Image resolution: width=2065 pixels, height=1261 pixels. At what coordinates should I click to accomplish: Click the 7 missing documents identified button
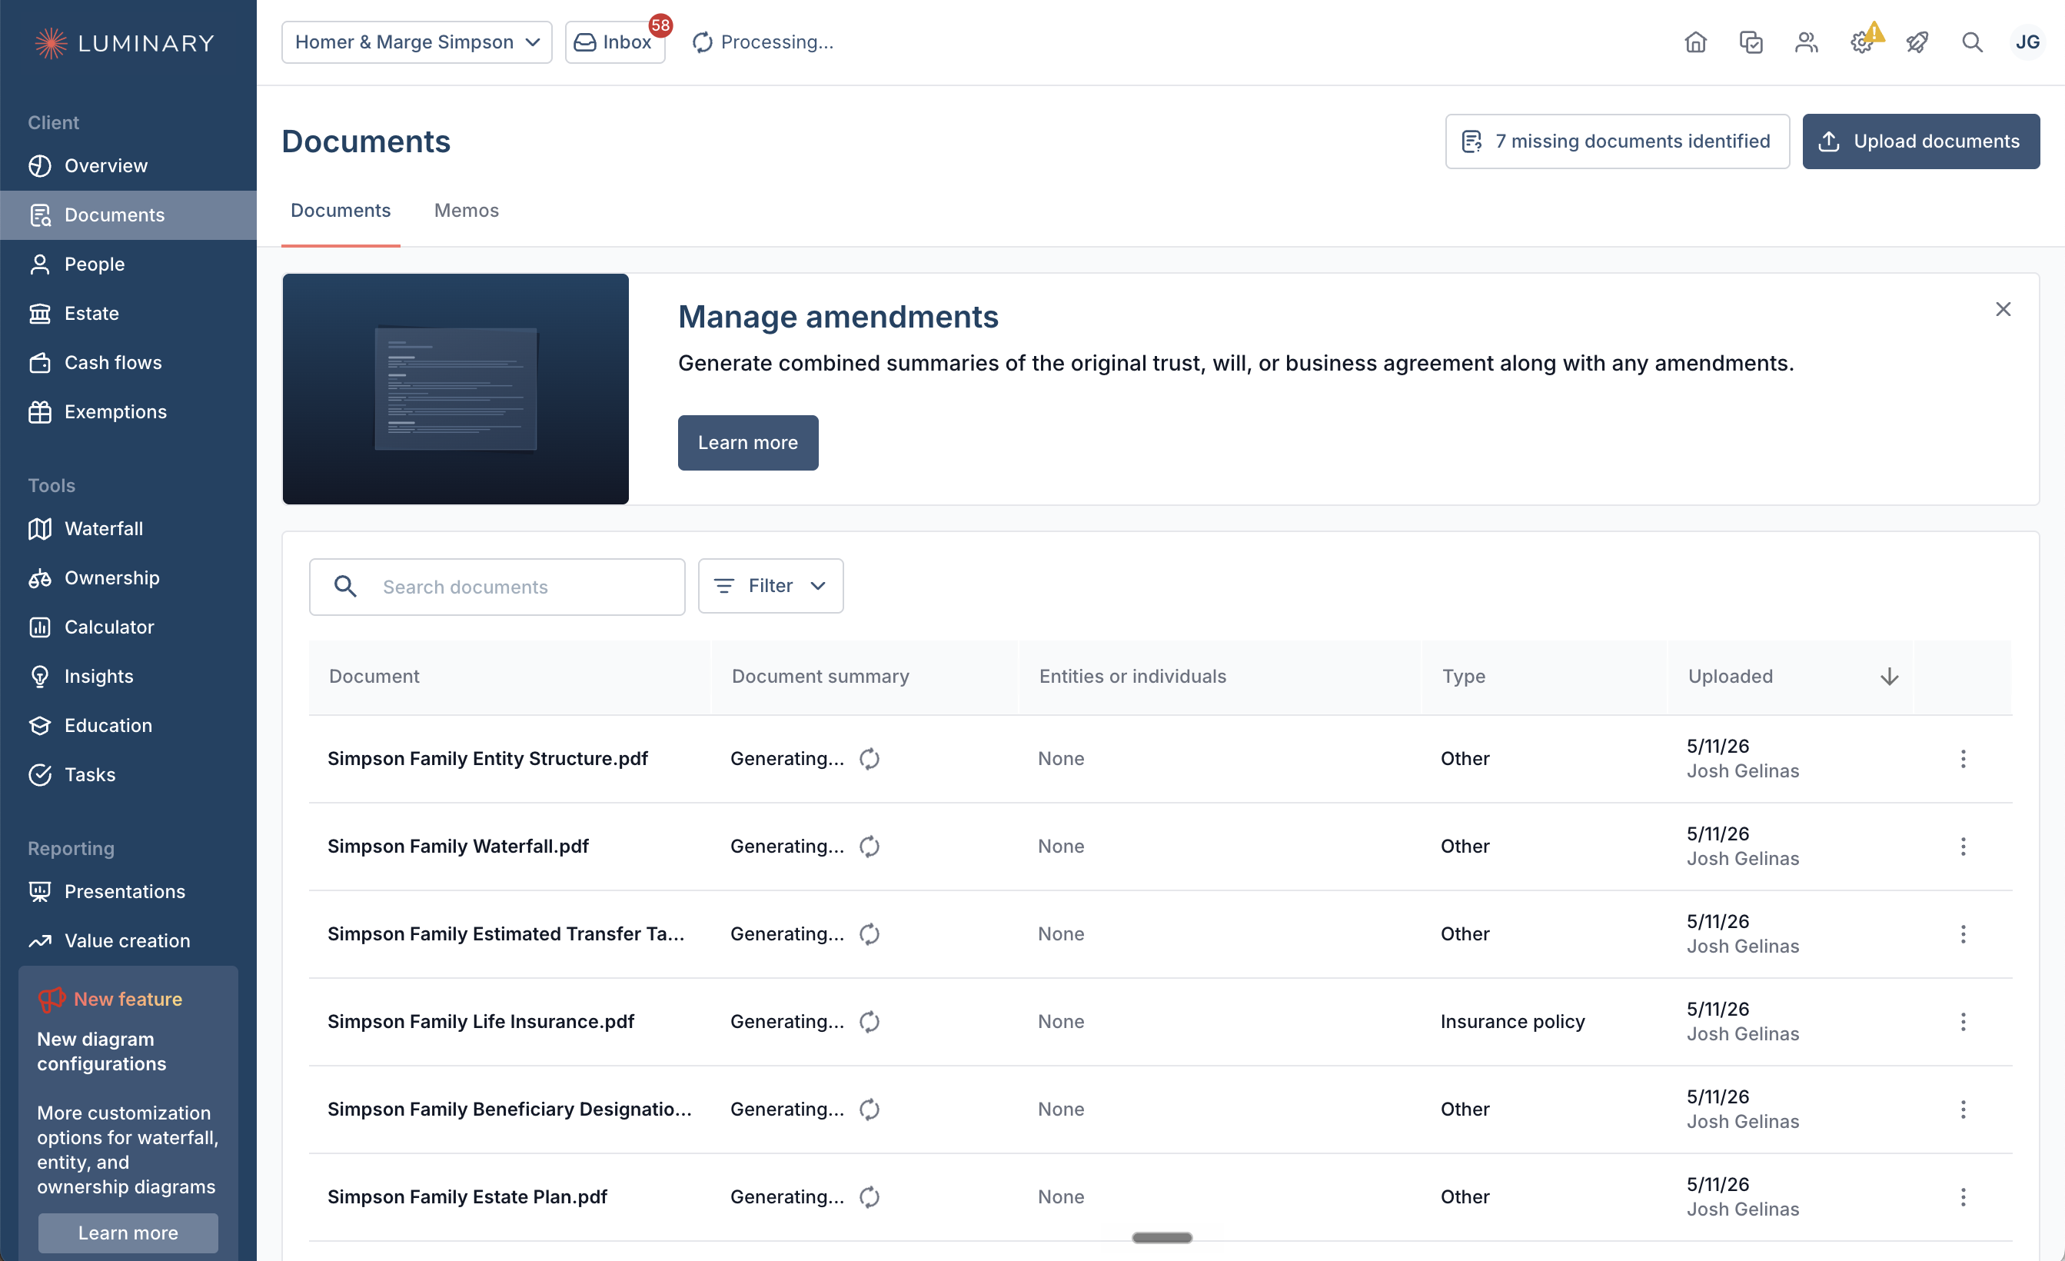point(1617,141)
